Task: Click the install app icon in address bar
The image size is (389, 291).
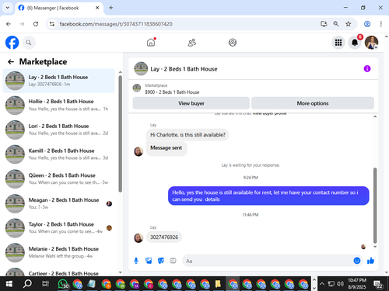Action: (324, 24)
